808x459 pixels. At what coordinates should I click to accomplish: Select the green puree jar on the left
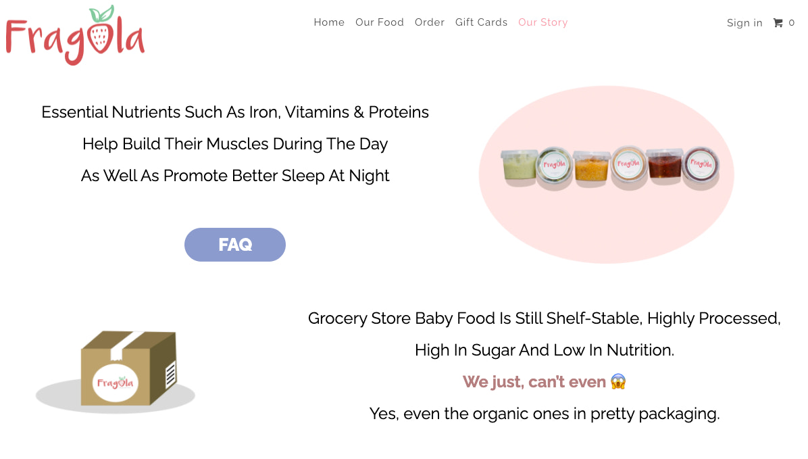point(517,164)
